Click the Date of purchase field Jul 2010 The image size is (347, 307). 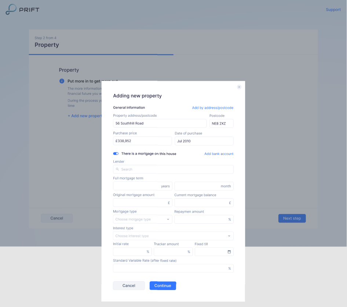pos(204,141)
